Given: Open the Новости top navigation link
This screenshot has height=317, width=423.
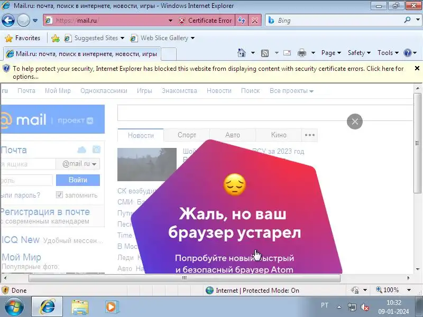Looking at the screenshot, I should pos(219,90).
